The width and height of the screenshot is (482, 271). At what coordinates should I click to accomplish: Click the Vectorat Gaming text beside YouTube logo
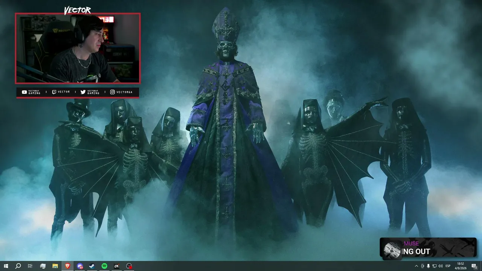click(x=34, y=92)
